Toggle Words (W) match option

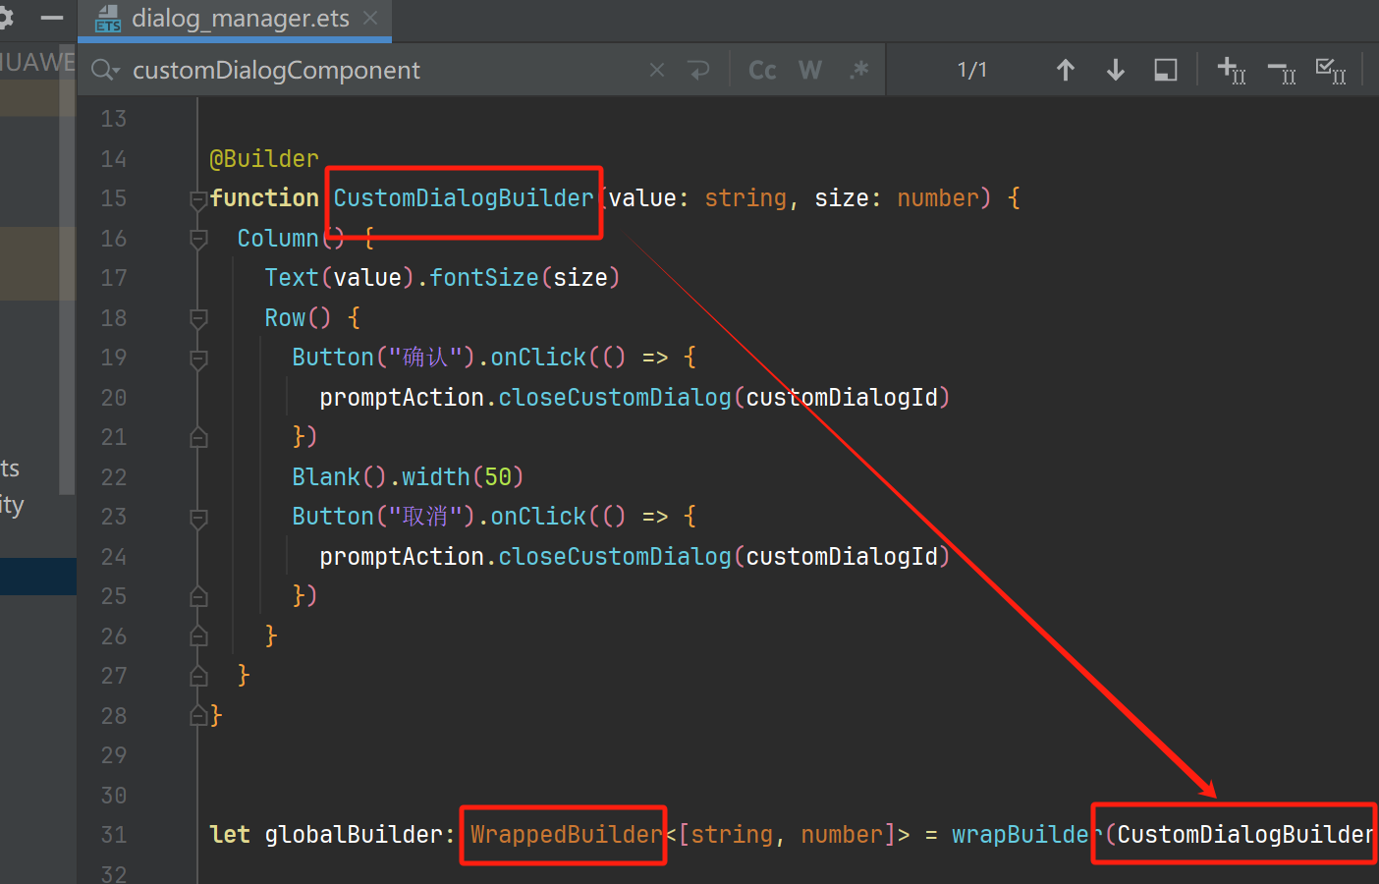(x=810, y=70)
